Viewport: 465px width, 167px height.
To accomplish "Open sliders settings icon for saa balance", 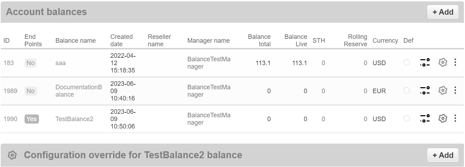I will click(x=425, y=63).
